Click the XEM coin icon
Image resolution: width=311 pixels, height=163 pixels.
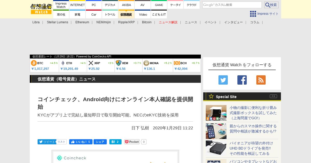(x=118, y=63)
